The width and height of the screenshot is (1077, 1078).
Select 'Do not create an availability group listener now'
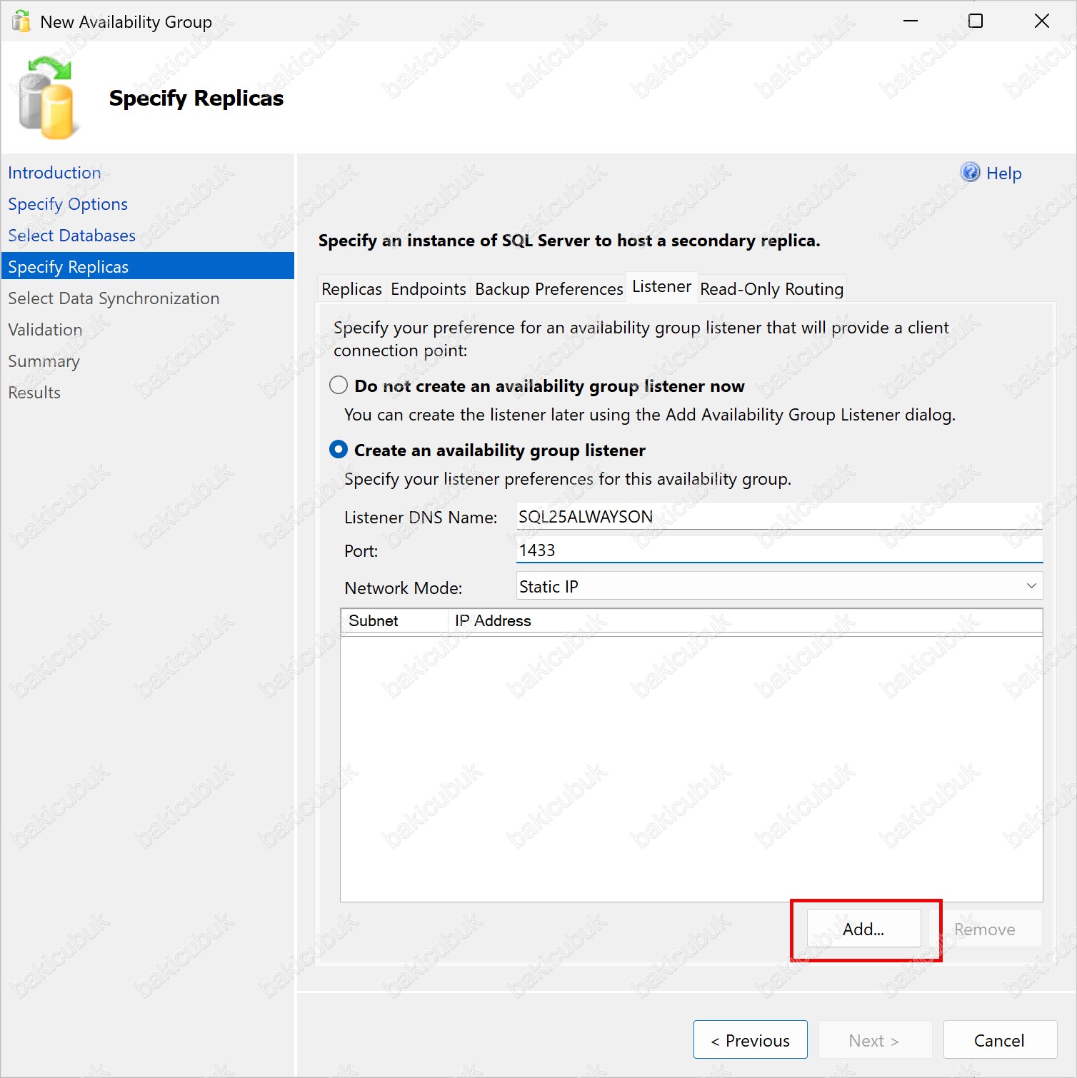coord(339,386)
